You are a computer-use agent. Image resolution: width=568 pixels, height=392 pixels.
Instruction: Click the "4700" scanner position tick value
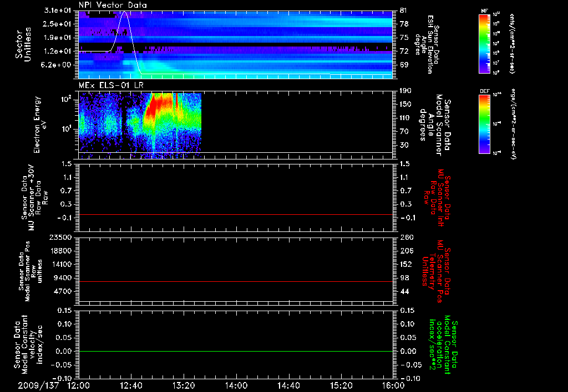63,291
